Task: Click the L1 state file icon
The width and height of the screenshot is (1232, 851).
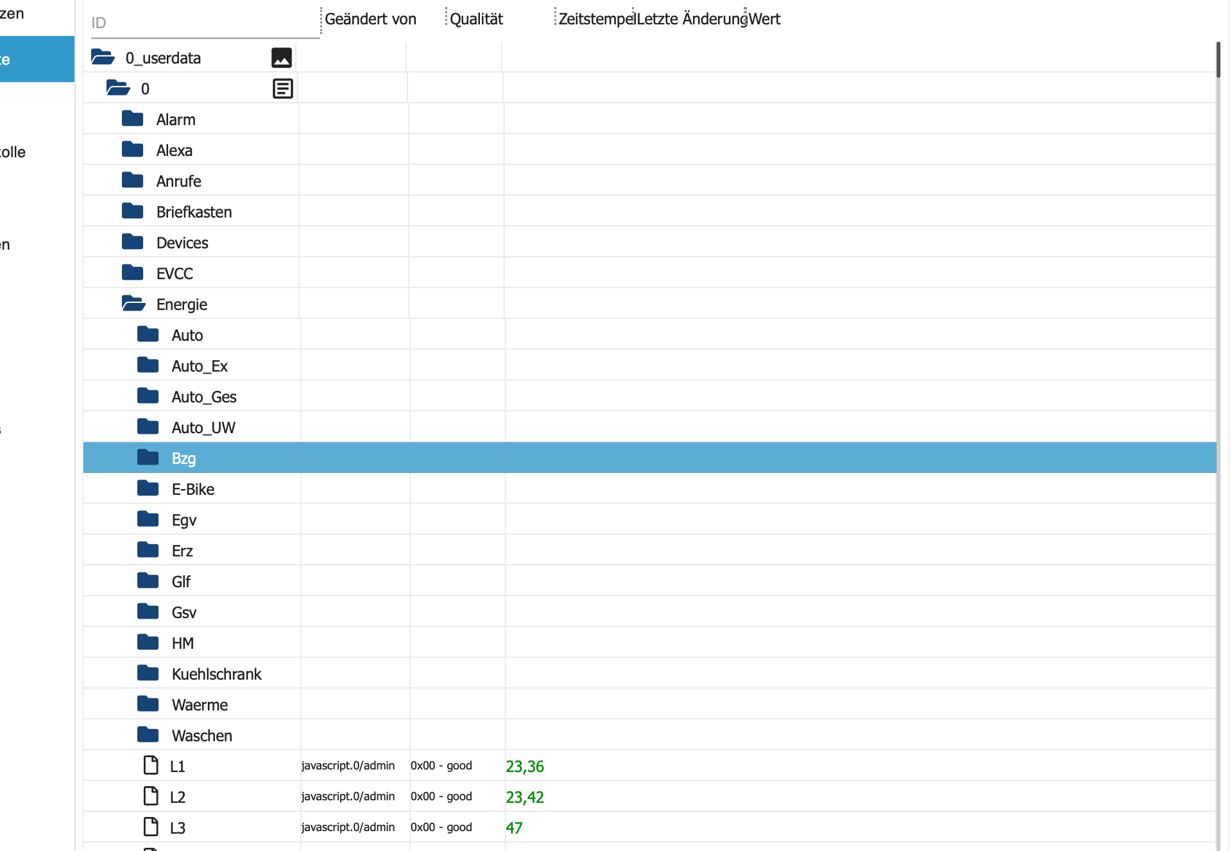Action: pos(151,765)
